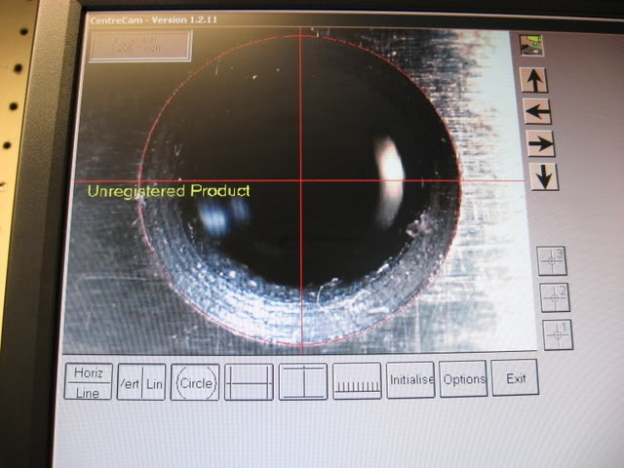Select crosshair preset 1
Image resolution: width=624 pixels, height=468 pixels.
[x=558, y=333]
